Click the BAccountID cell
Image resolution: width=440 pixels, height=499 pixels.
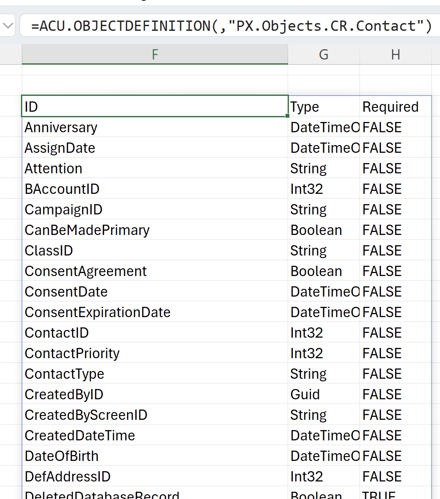click(155, 189)
